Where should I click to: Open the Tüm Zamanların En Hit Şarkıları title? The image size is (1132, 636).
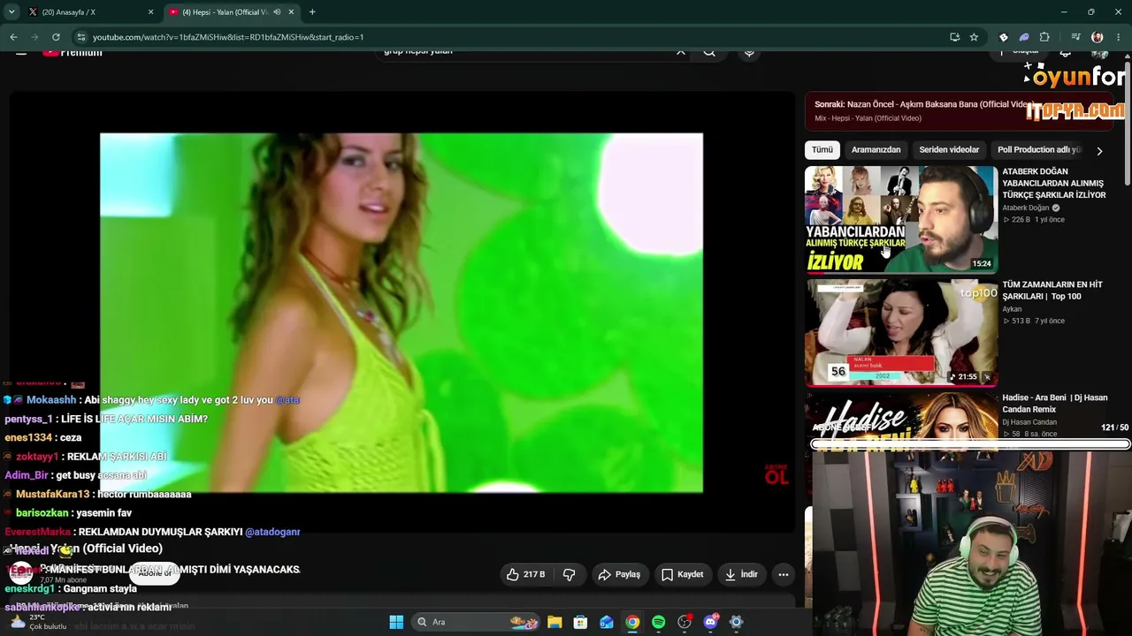[1052, 291]
